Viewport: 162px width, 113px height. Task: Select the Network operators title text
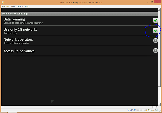18,40
